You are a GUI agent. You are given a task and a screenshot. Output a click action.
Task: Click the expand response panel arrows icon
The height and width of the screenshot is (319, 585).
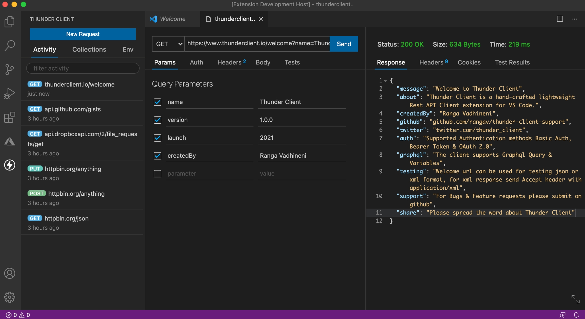[575, 299]
